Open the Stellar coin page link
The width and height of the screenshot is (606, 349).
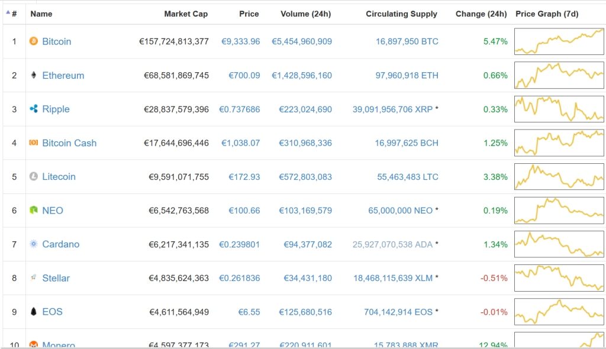[56, 278]
